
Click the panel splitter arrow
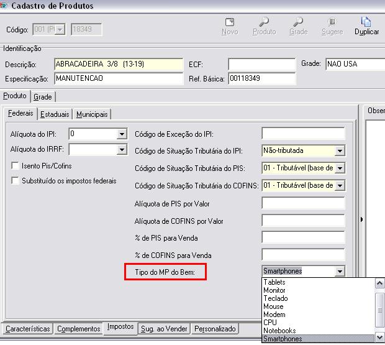click(x=362, y=219)
